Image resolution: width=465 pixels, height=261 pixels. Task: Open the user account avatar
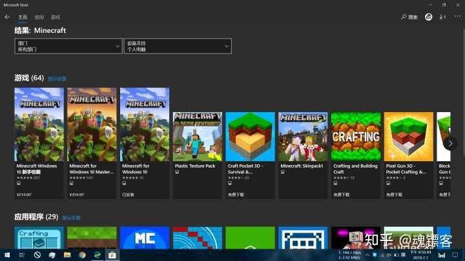tap(429, 17)
